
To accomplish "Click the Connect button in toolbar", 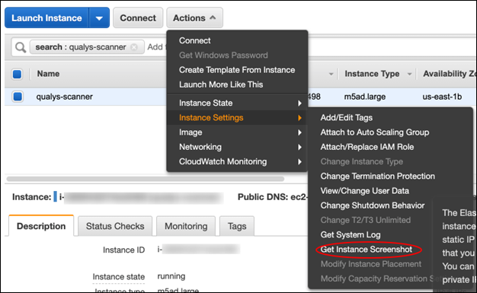I will click(138, 18).
